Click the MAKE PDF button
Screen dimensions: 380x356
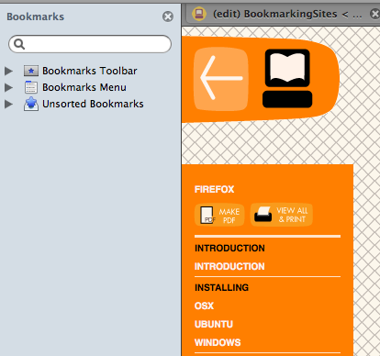pyautogui.click(x=219, y=215)
